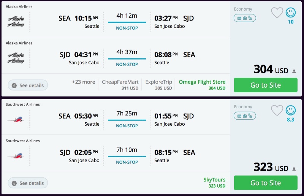304x196 pixels.
Task: Click the passenger icon beside 304 USD
Action: (294, 71)
